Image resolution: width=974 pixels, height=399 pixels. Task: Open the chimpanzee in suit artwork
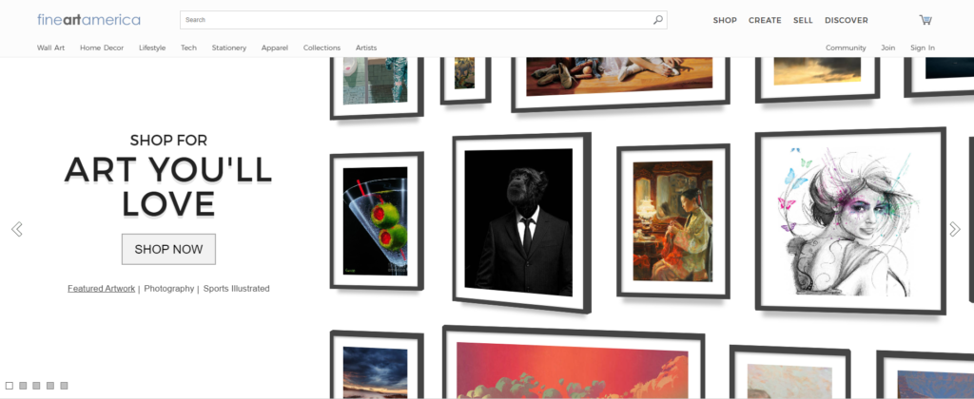[x=520, y=221]
